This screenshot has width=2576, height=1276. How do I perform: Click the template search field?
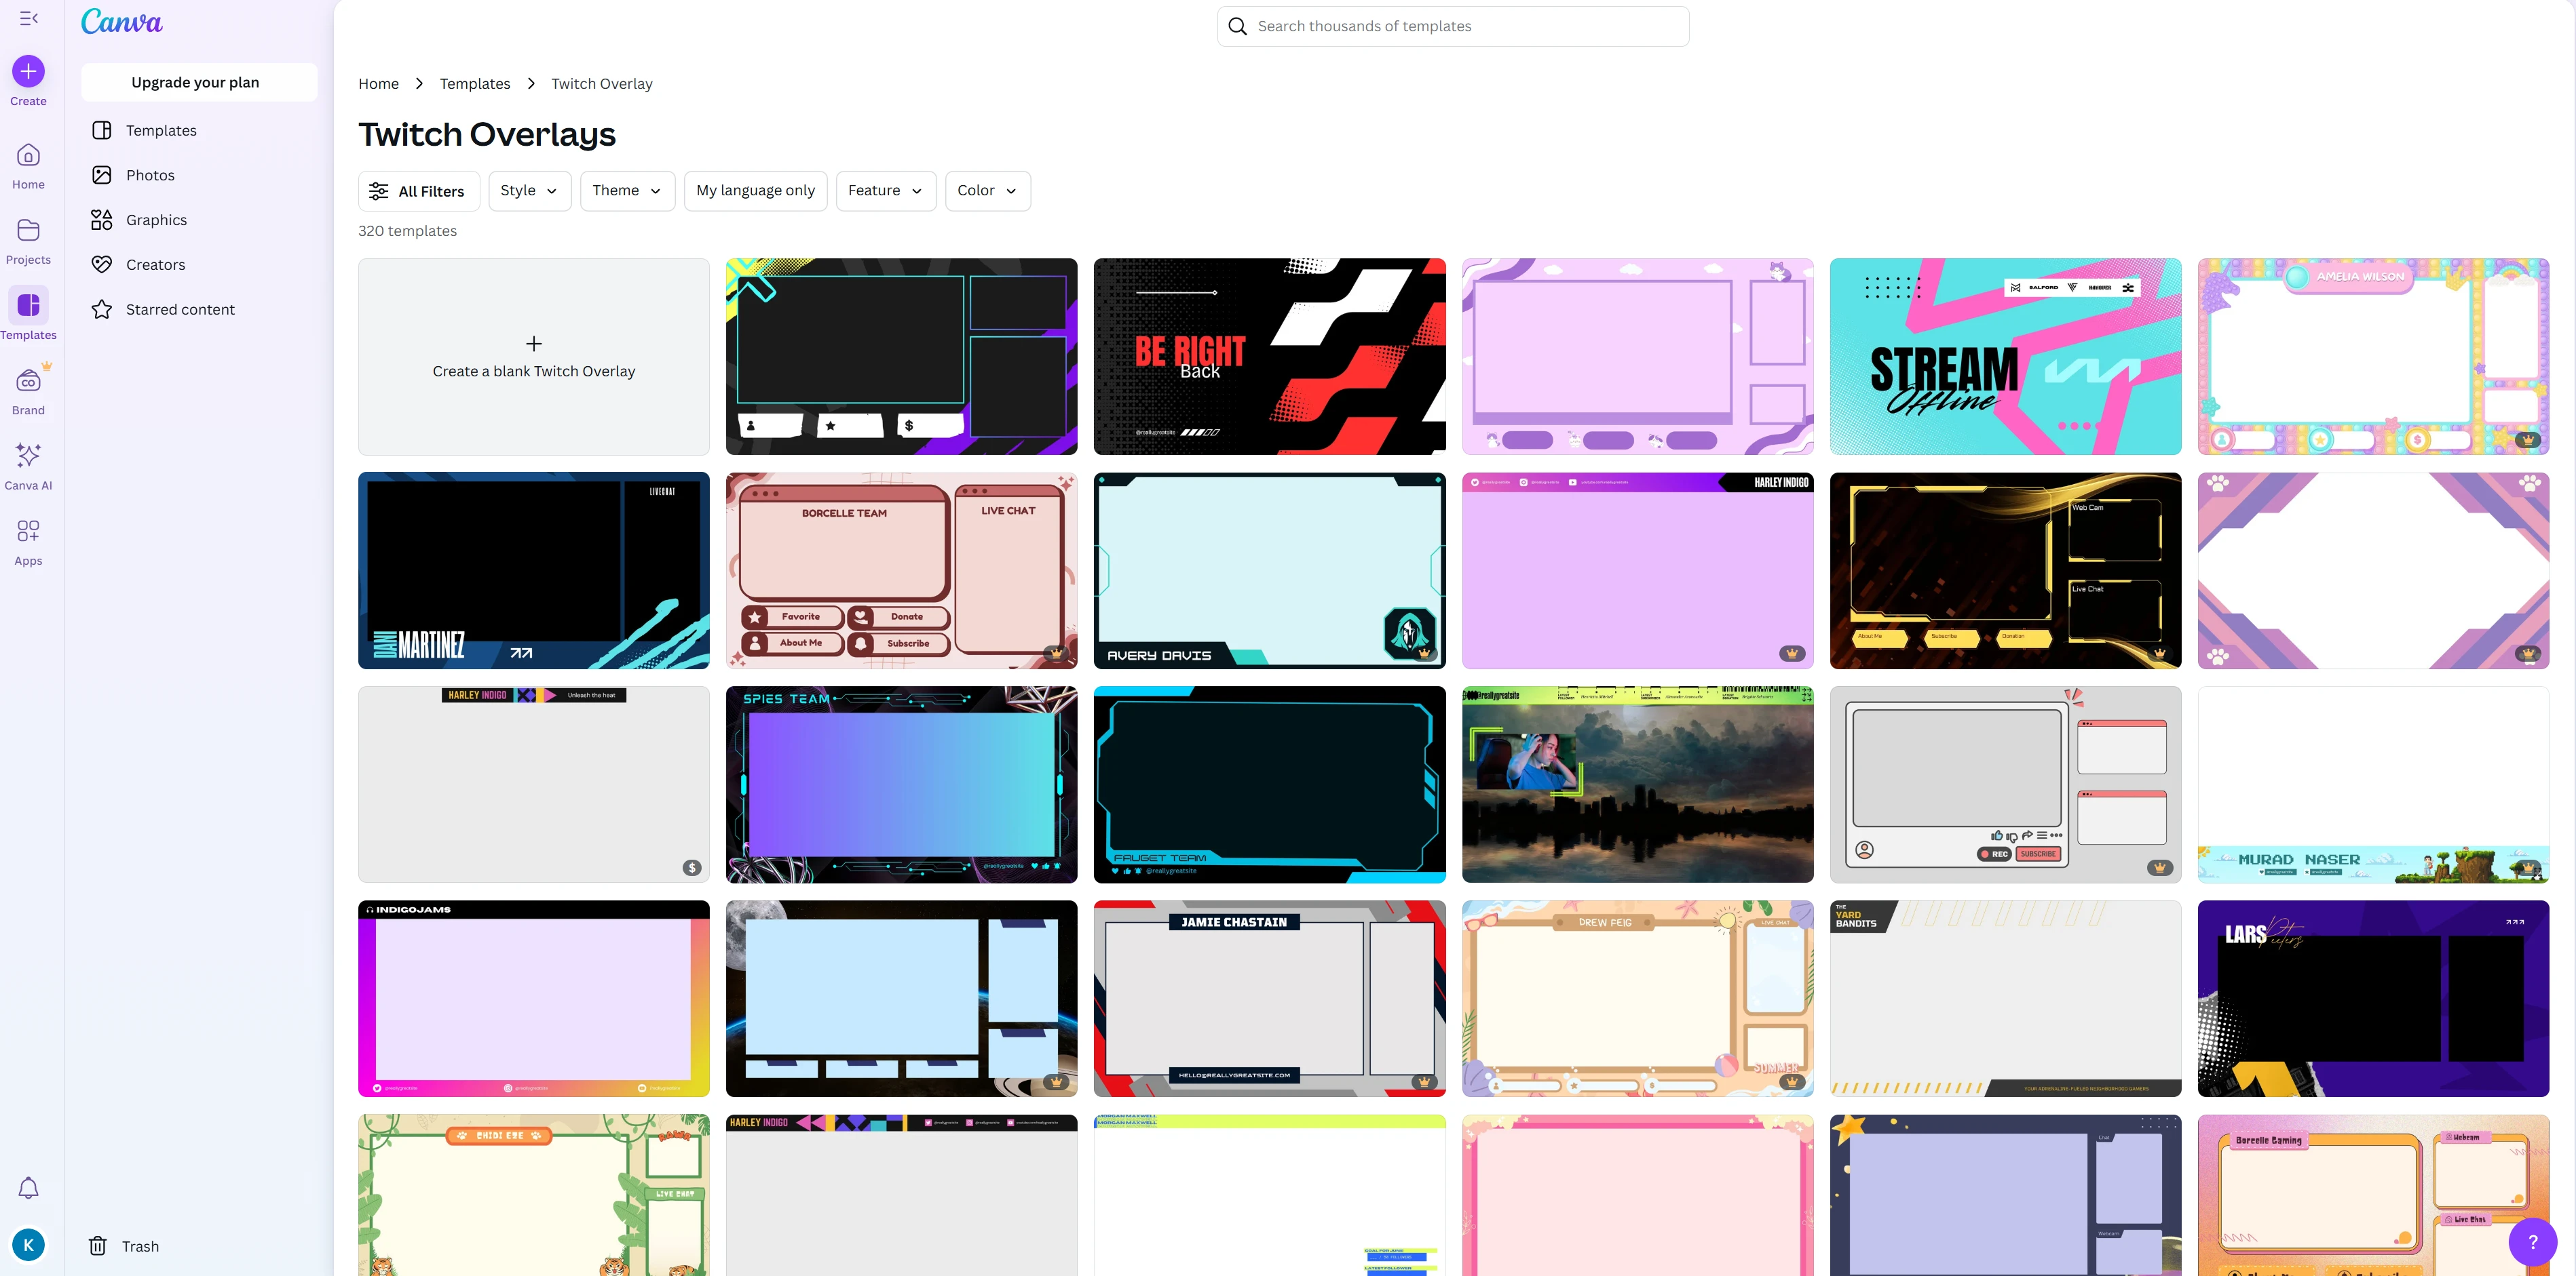click(1453, 26)
